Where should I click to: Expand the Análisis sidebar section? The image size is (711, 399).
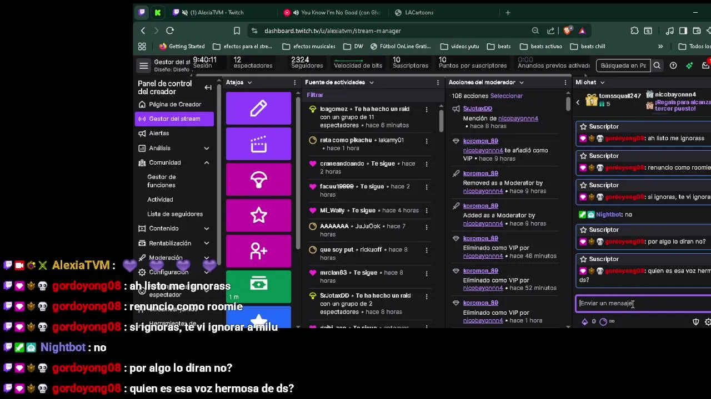coord(207,148)
